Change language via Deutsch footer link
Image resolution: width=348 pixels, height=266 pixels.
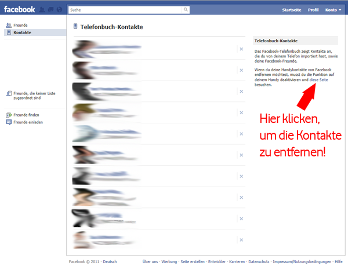[x=110, y=261]
